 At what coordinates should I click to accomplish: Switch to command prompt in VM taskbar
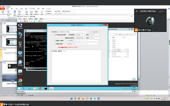[46, 89]
